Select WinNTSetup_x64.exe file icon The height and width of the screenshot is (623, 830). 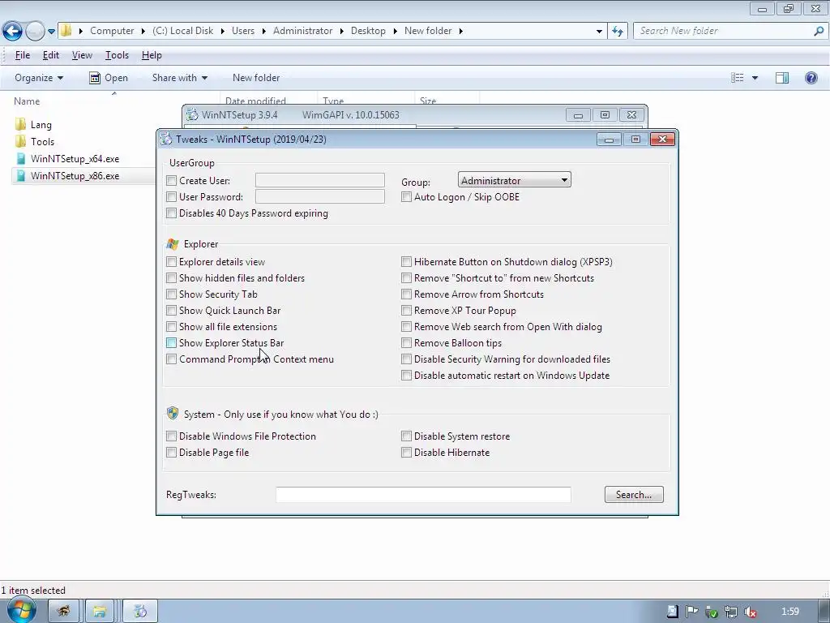pos(20,158)
